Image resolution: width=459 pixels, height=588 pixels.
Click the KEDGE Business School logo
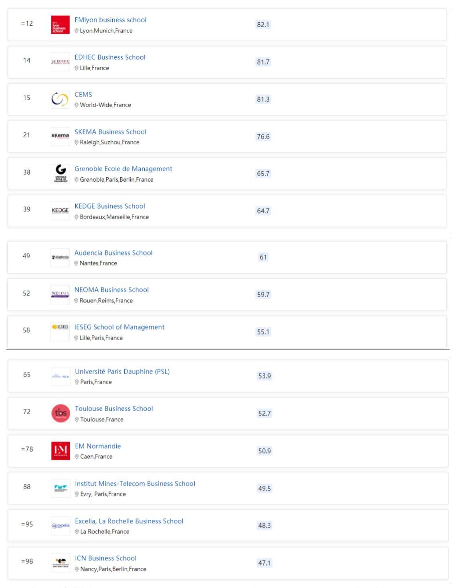60,211
